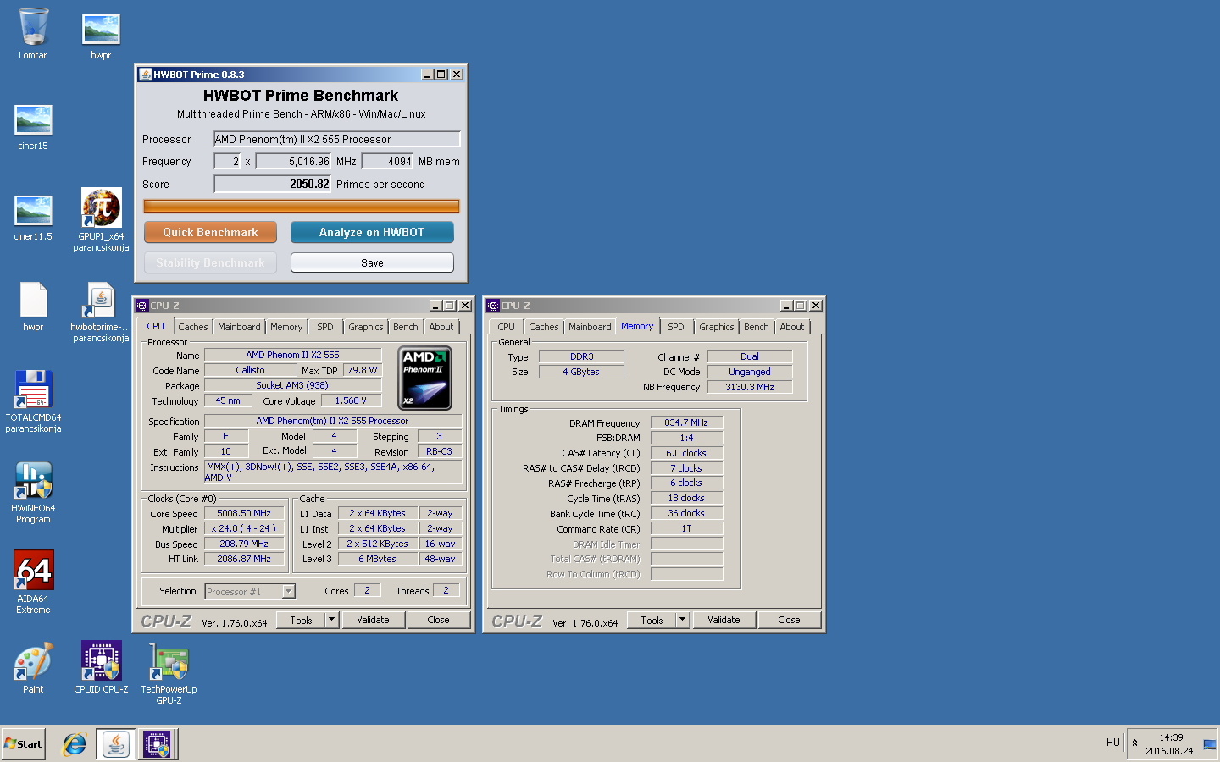The height and width of the screenshot is (762, 1220).
Task: Switch to About tab in right CPU-Z window
Action: pos(792,327)
